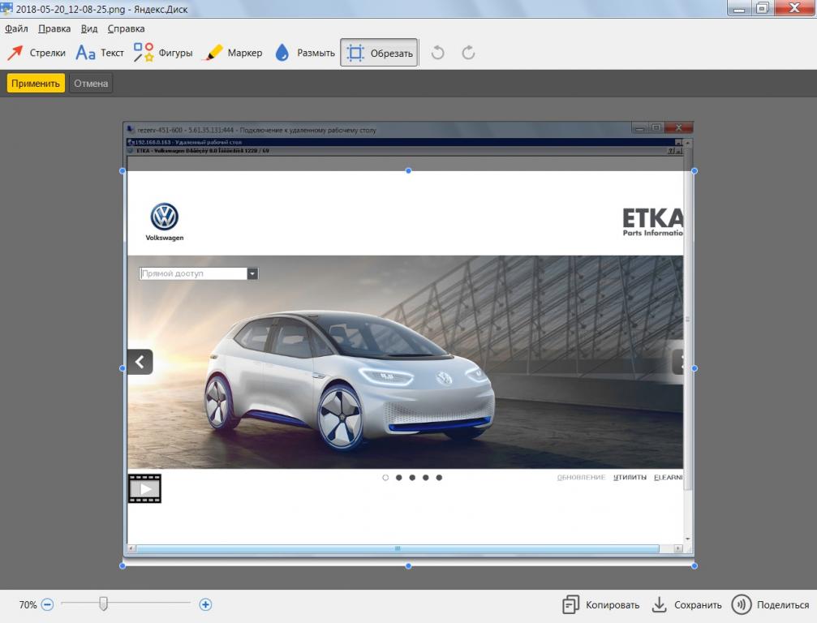
Task: Click the Прямой доступ input field
Action: pyautogui.click(x=193, y=273)
